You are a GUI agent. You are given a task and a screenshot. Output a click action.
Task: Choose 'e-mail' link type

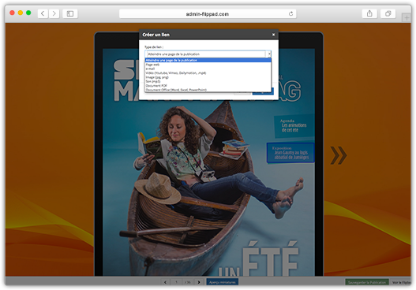(x=208, y=69)
